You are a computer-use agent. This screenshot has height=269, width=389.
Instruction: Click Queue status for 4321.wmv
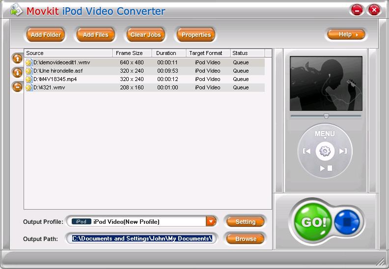(241, 87)
